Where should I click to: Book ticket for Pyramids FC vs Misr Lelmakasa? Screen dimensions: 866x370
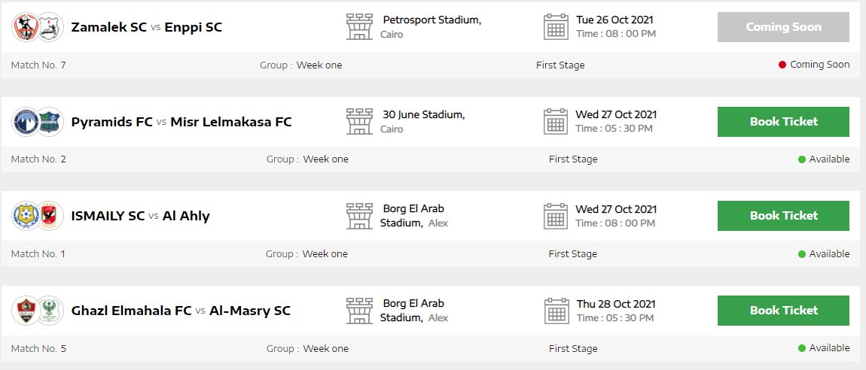[783, 122]
